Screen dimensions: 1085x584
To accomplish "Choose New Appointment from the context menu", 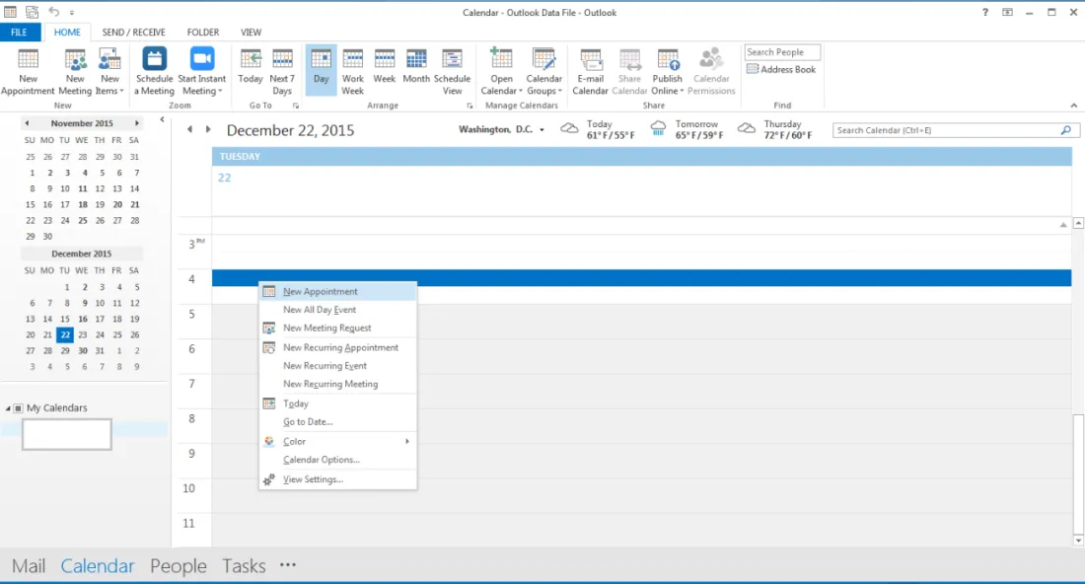I will (x=338, y=291).
